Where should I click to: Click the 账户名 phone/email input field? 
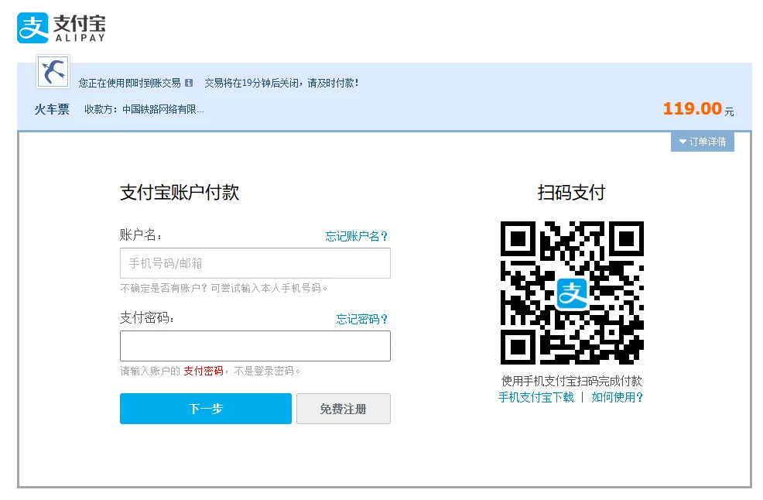(x=255, y=263)
